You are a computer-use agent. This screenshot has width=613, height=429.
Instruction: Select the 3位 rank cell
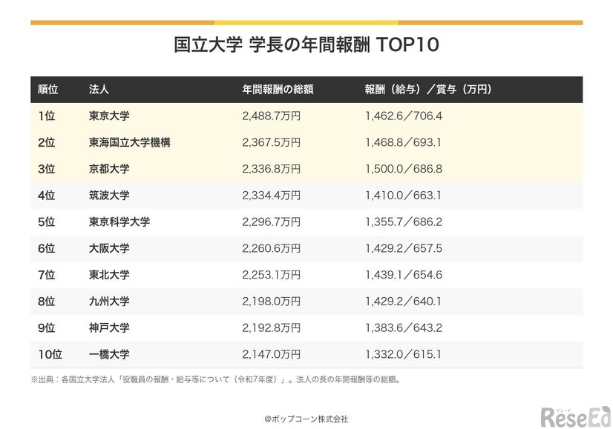46,169
